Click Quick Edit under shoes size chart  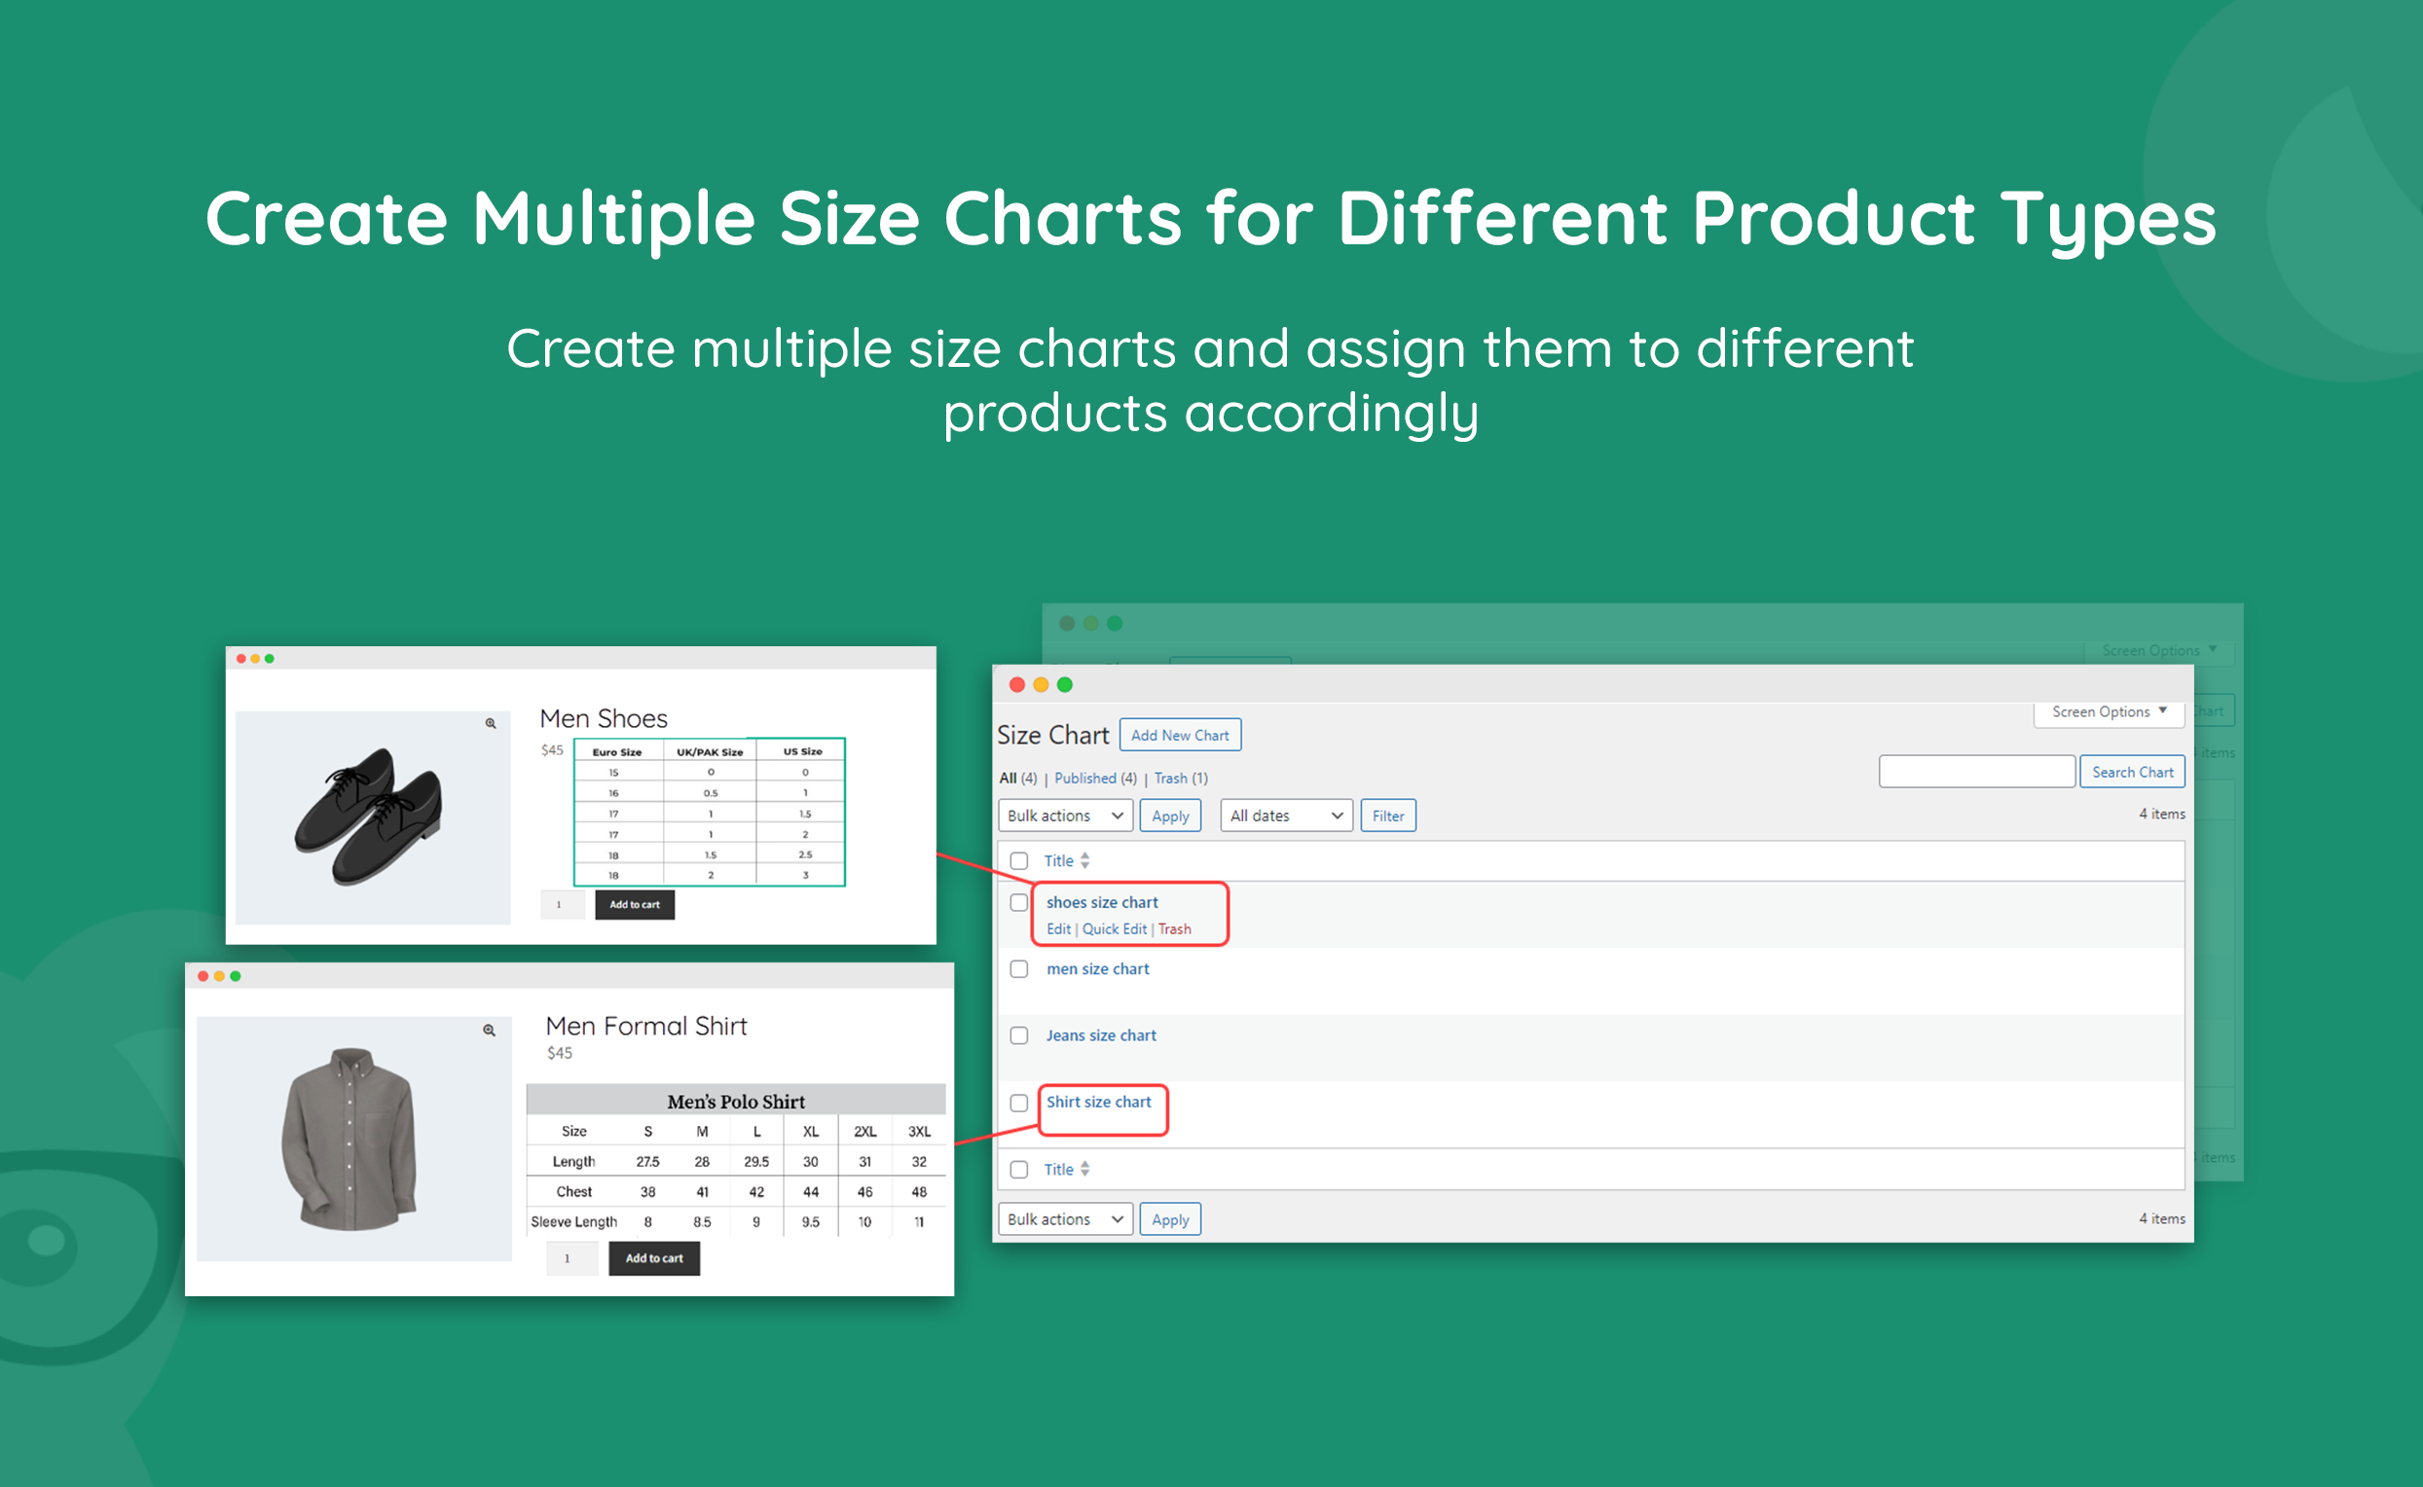pyautogui.click(x=1114, y=929)
